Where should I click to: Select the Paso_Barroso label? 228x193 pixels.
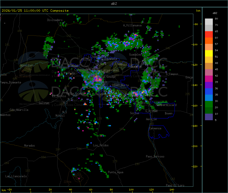[x=155, y=156]
